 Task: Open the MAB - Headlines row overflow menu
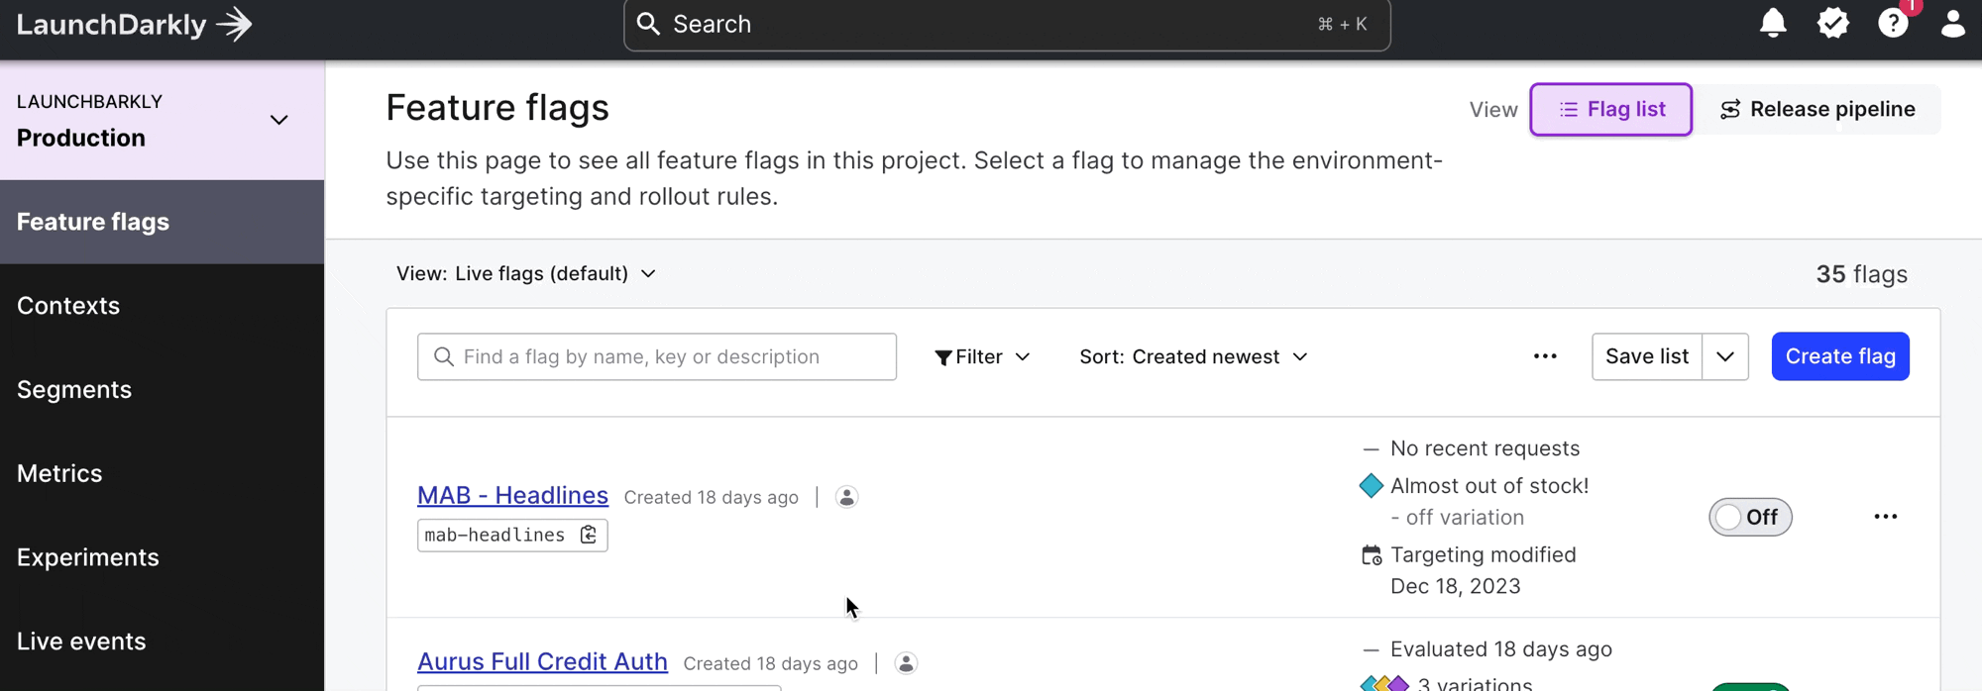(1885, 517)
